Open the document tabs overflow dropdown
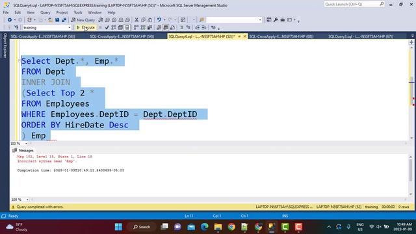 point(412,36)
